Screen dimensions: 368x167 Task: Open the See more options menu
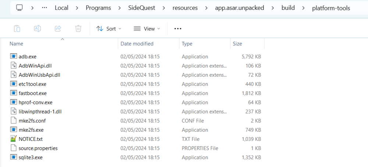pyautogui.click(x=178, y=29)
